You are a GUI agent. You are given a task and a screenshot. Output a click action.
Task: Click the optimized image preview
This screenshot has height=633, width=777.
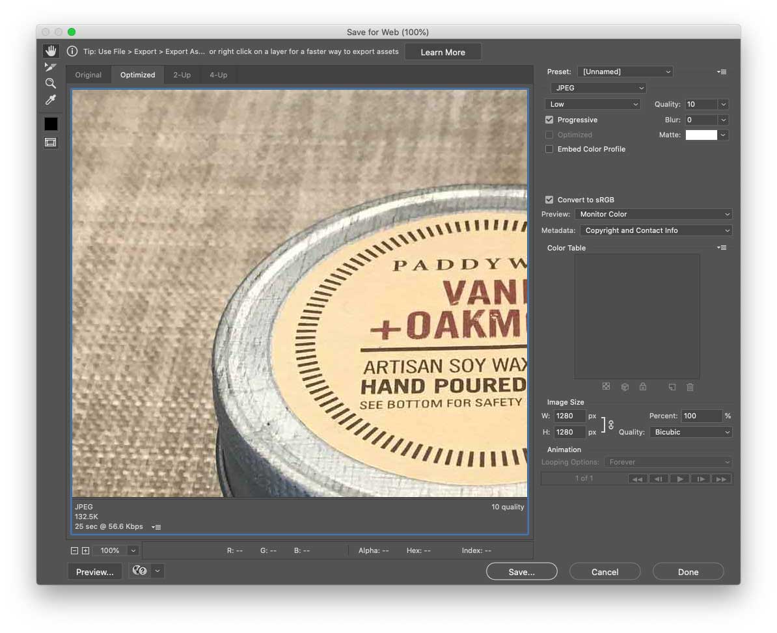pyautogui.click(x=300, y=293)
